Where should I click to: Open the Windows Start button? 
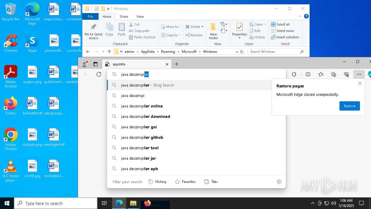coord(7,203)
